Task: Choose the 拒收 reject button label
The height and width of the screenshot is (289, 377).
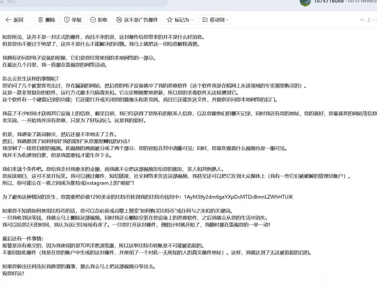Action: (102, 20)
